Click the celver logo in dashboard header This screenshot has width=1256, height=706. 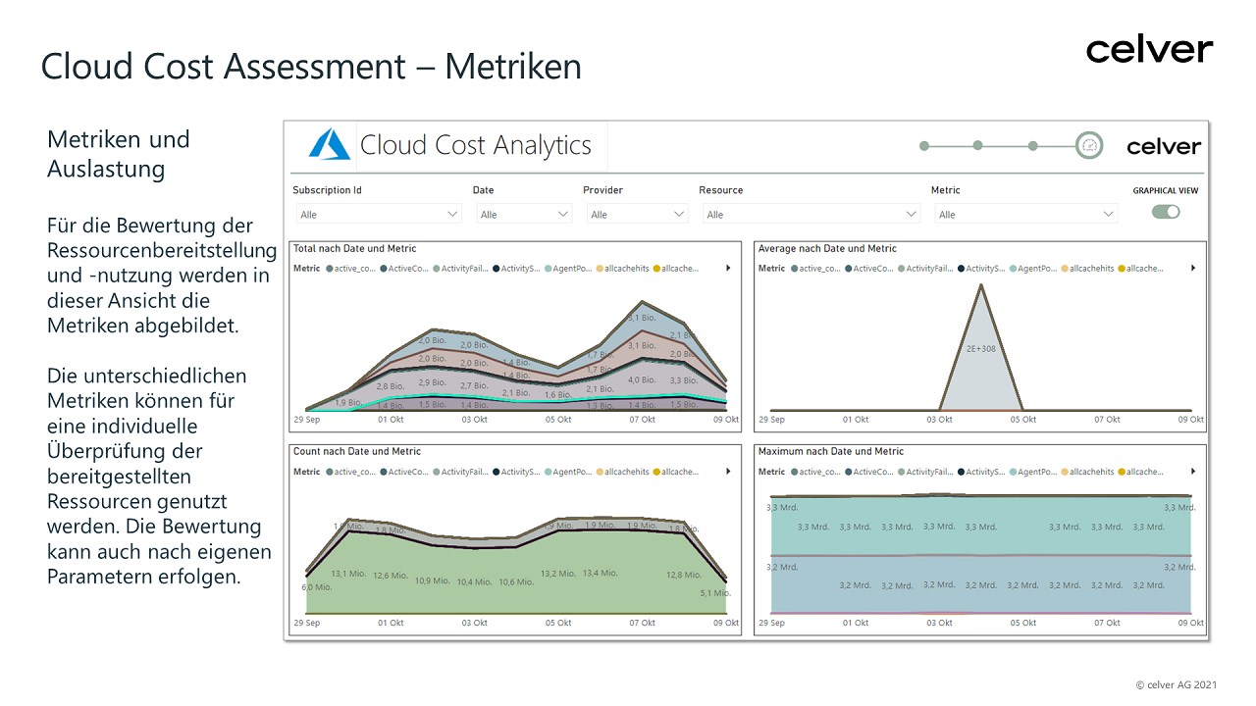(1164, 146)
